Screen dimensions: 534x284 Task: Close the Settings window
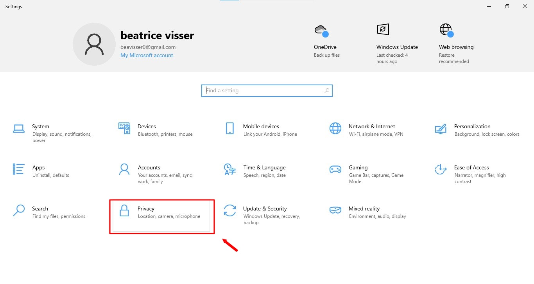pyautogui.click(x=525, y=6)
